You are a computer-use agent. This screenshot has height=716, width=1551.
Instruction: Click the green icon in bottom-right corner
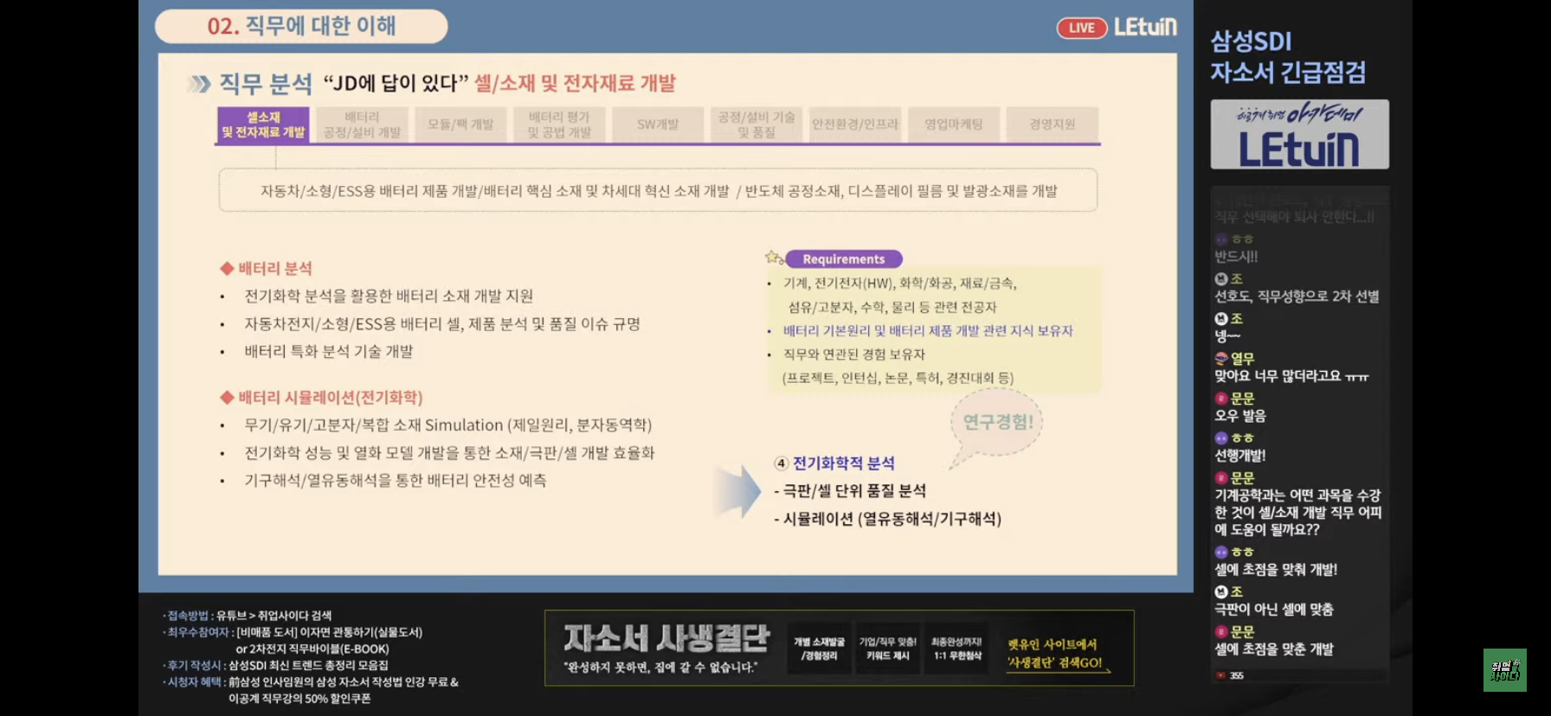tap(1504, 670)
